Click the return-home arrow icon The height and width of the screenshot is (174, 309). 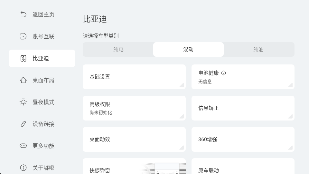[23, 15]
